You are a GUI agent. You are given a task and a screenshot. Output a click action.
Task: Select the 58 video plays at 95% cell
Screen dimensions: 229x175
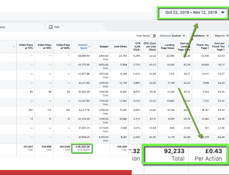pos(50,92)
